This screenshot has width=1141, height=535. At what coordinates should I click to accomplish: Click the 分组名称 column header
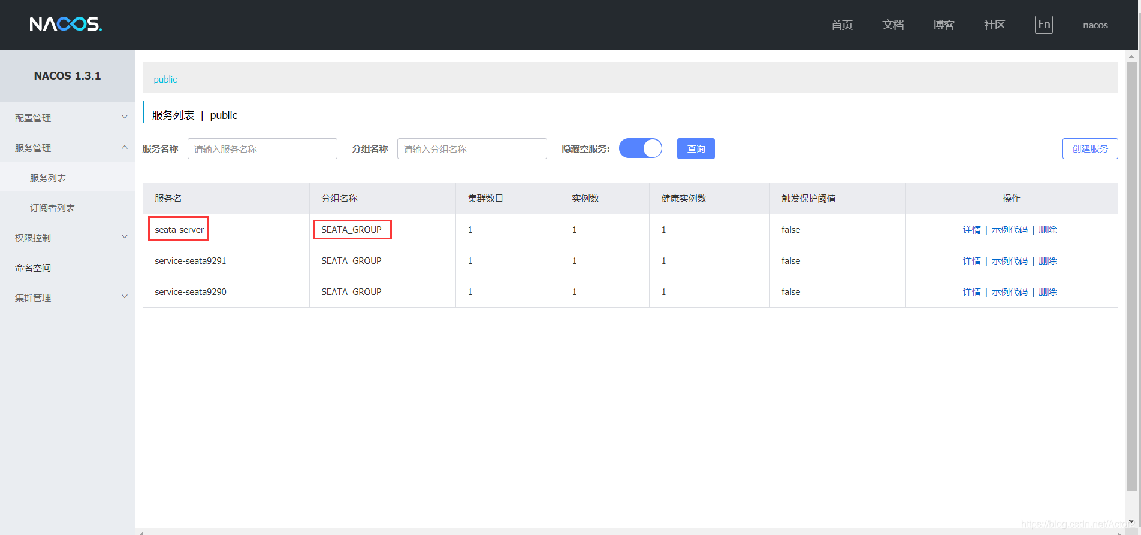tap(382, 198)
